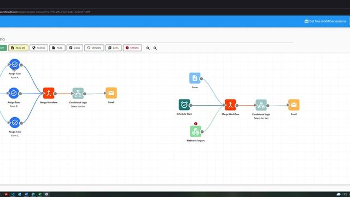Open the Assign Task node for Form A
350x197 pixels.
tap(15, 65)
